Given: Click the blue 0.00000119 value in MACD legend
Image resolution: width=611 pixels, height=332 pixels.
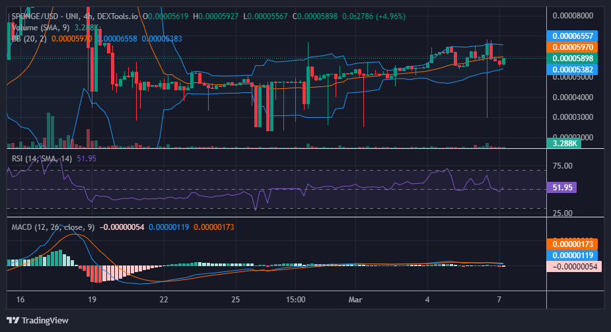Looking at the screenshot, I should tap(168, 227).
